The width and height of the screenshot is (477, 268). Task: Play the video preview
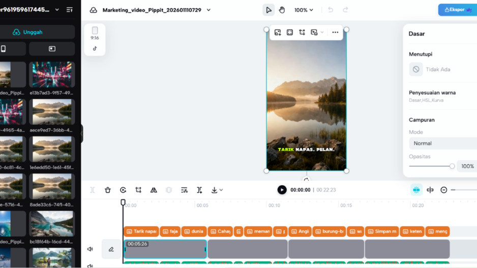coord(282,190)
